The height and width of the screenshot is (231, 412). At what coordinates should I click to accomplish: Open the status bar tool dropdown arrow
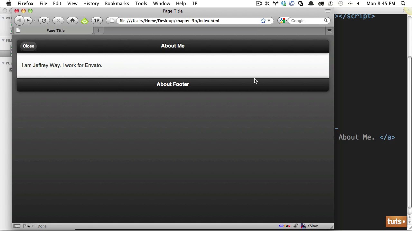point(33,226)
